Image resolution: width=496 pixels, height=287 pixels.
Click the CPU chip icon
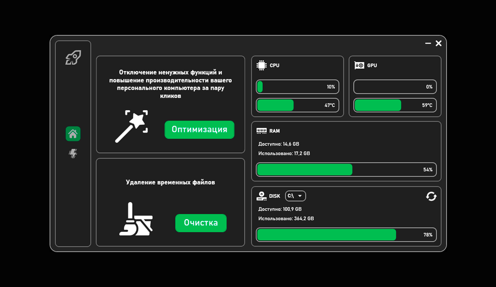coord(262,65)
